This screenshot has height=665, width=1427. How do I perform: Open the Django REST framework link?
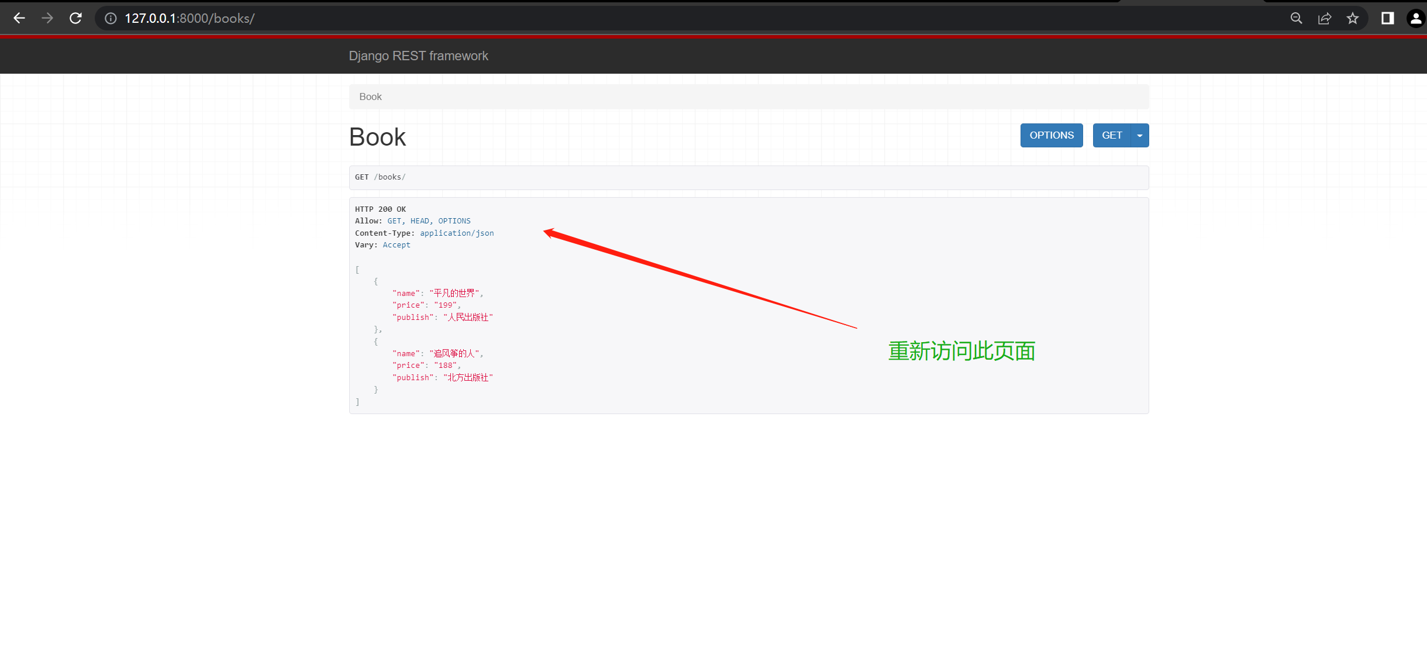[x=418, y=56]
